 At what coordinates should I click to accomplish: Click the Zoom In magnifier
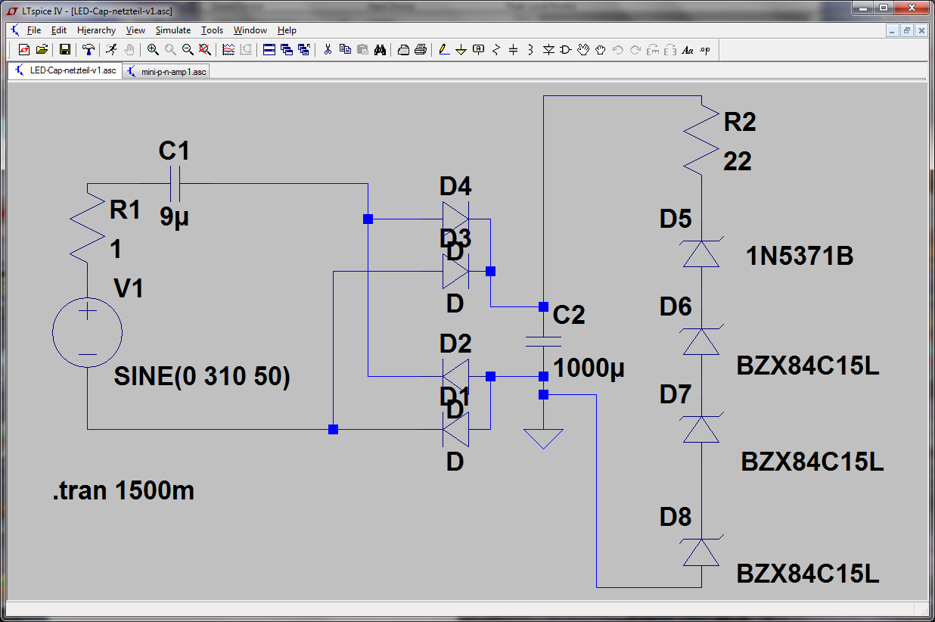click(x=153, y=50)
